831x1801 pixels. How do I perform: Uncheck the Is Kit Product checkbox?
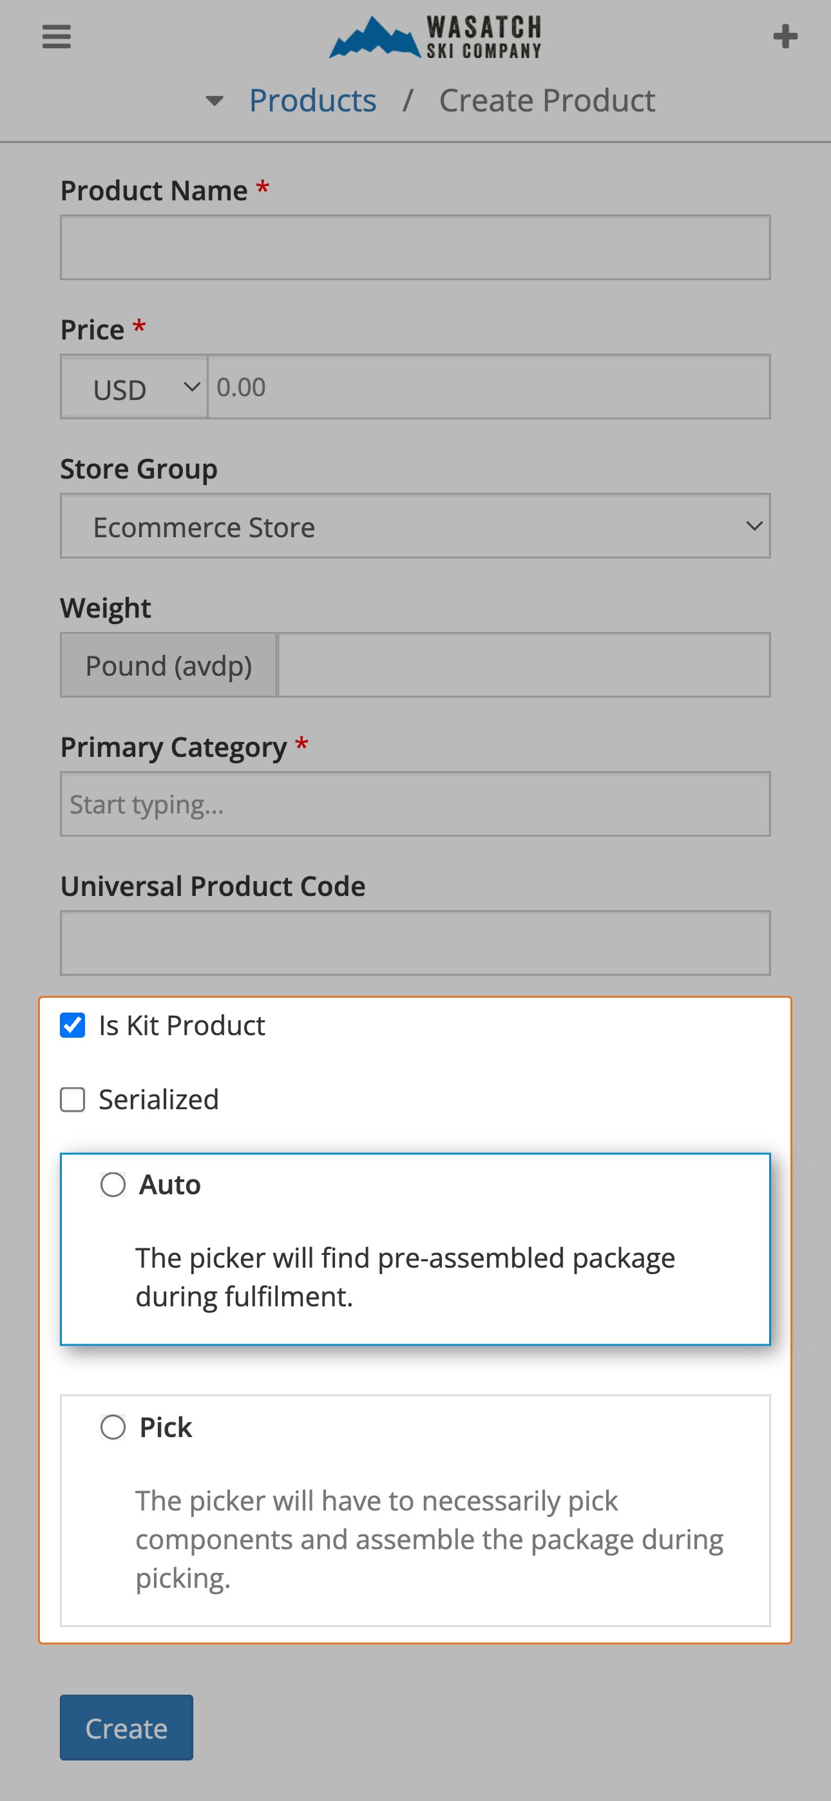[x=72, y=1025]
